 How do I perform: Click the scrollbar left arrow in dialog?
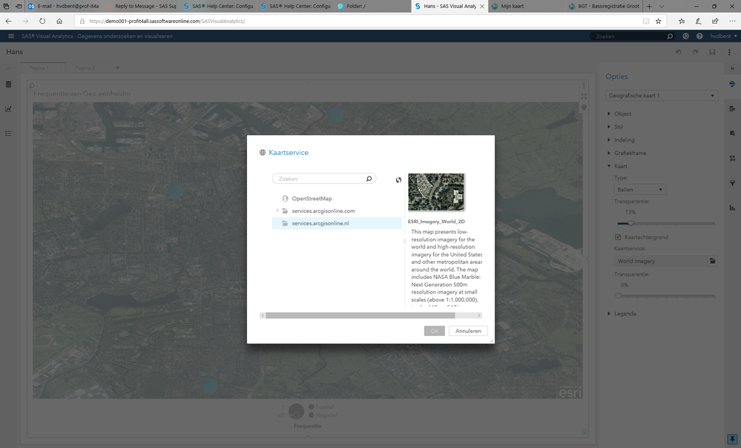pyautogui.click(x=263, y=315)
